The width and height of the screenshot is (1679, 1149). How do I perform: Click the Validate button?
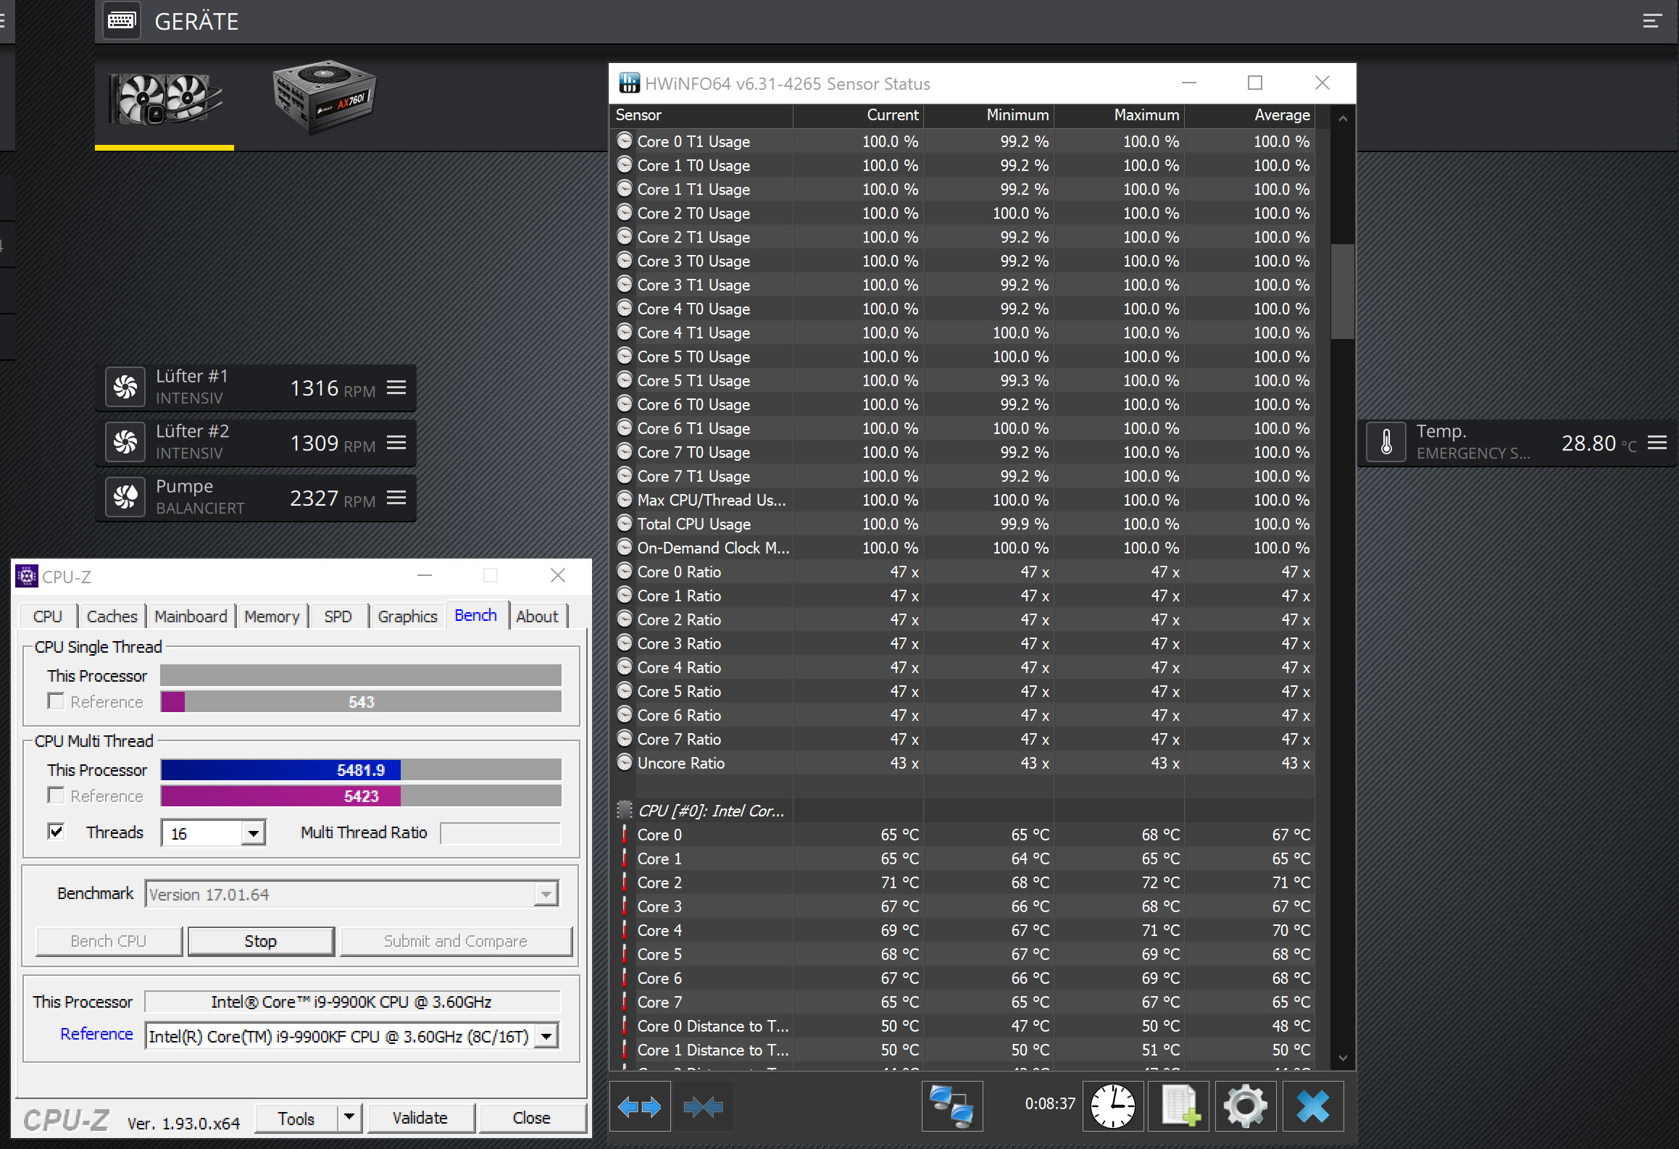[420, 1118]
